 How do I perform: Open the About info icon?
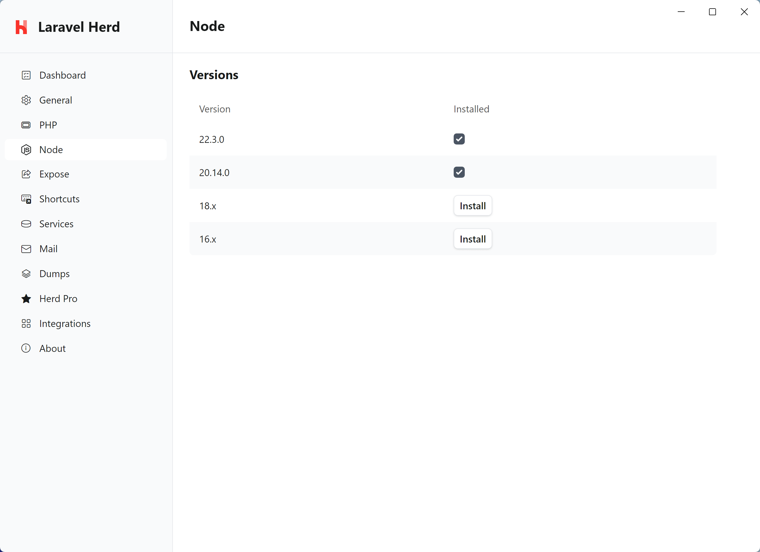tap(26, 348)
